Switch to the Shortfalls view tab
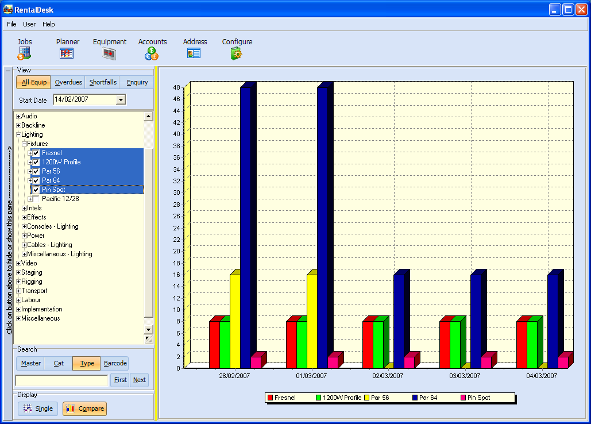The width and height of the screenshot is (591, 424). point(103,82)
